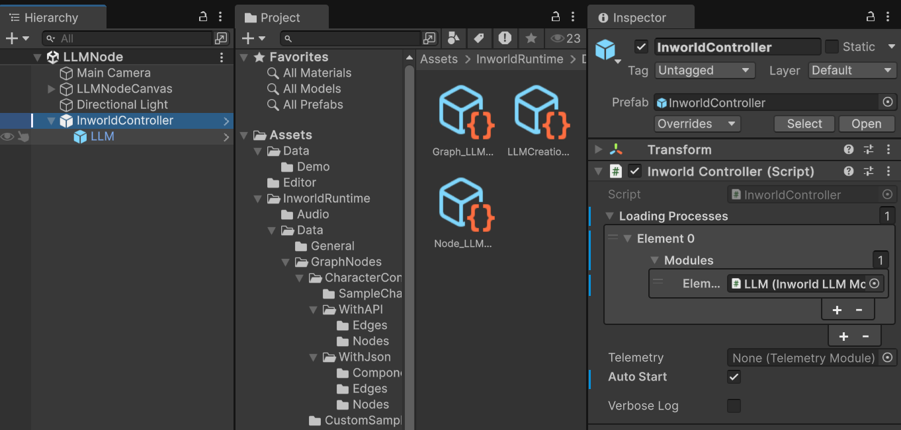
Task: Enable the Verbose Log checkbox
Action: click(x=734, y=406)
